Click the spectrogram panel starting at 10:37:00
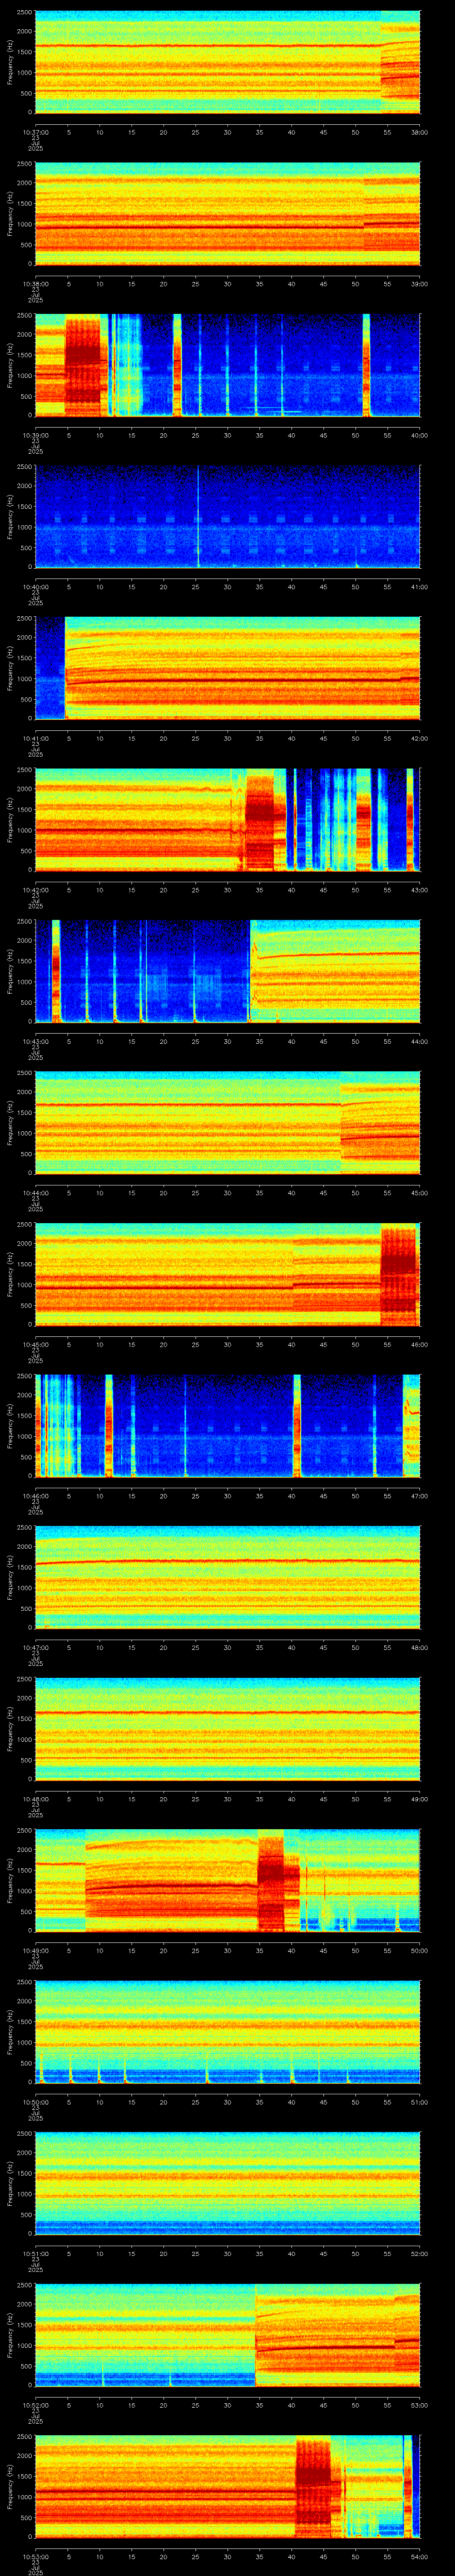 [x=227, y=62]
